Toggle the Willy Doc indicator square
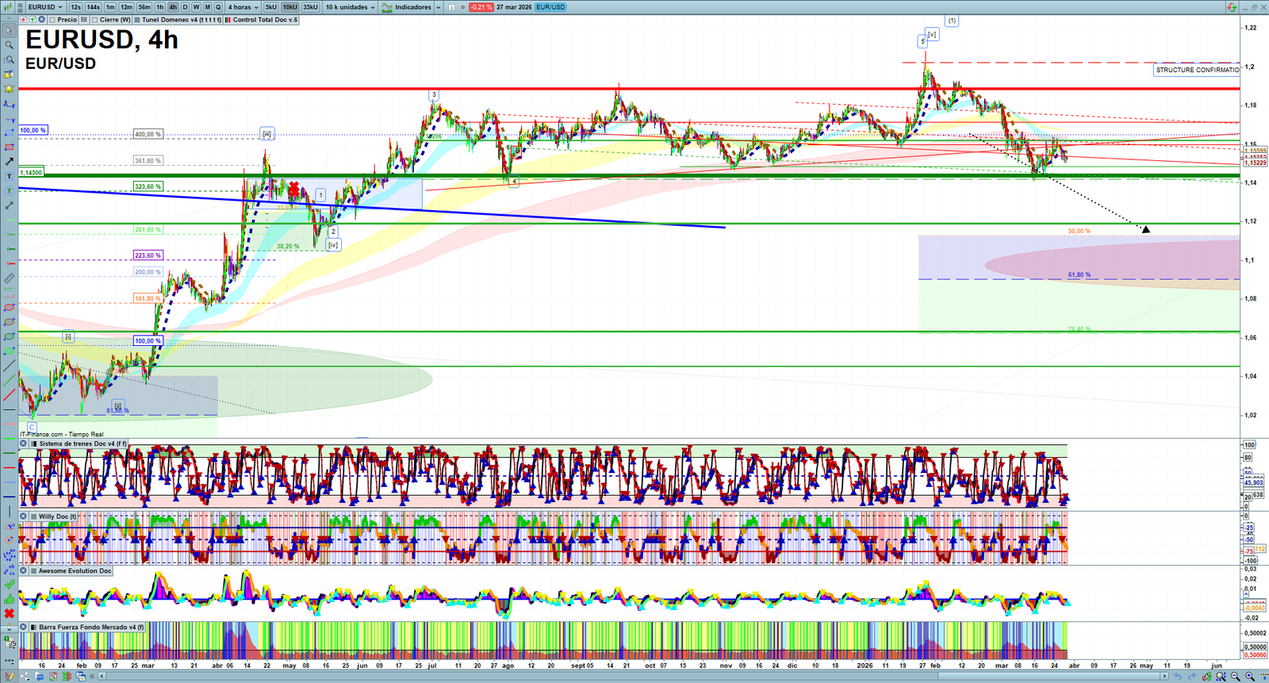 pyautogui.click(x=33, y=516)
